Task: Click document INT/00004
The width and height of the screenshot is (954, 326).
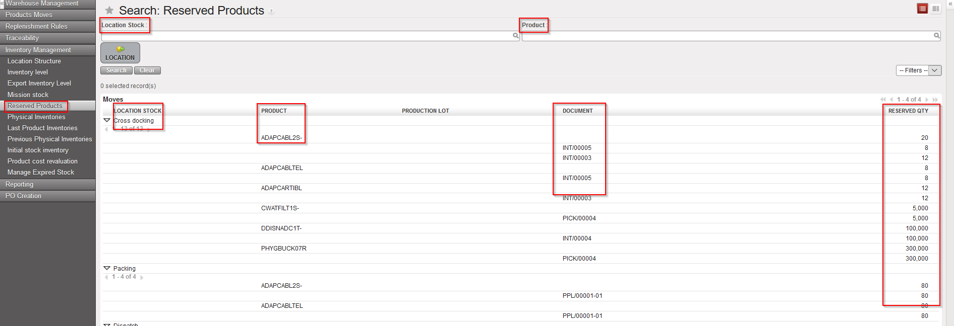Action: (x=577, y=238)
